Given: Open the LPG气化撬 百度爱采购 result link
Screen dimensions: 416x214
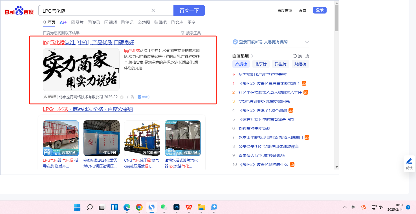Looking at the screenshot, I should 88,109.
